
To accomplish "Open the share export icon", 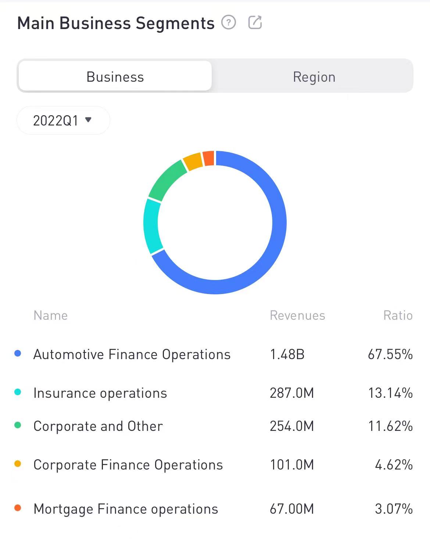I will [255, 22].
